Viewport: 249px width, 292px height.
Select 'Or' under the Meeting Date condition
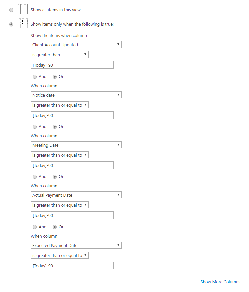click(x=54, y=177)
